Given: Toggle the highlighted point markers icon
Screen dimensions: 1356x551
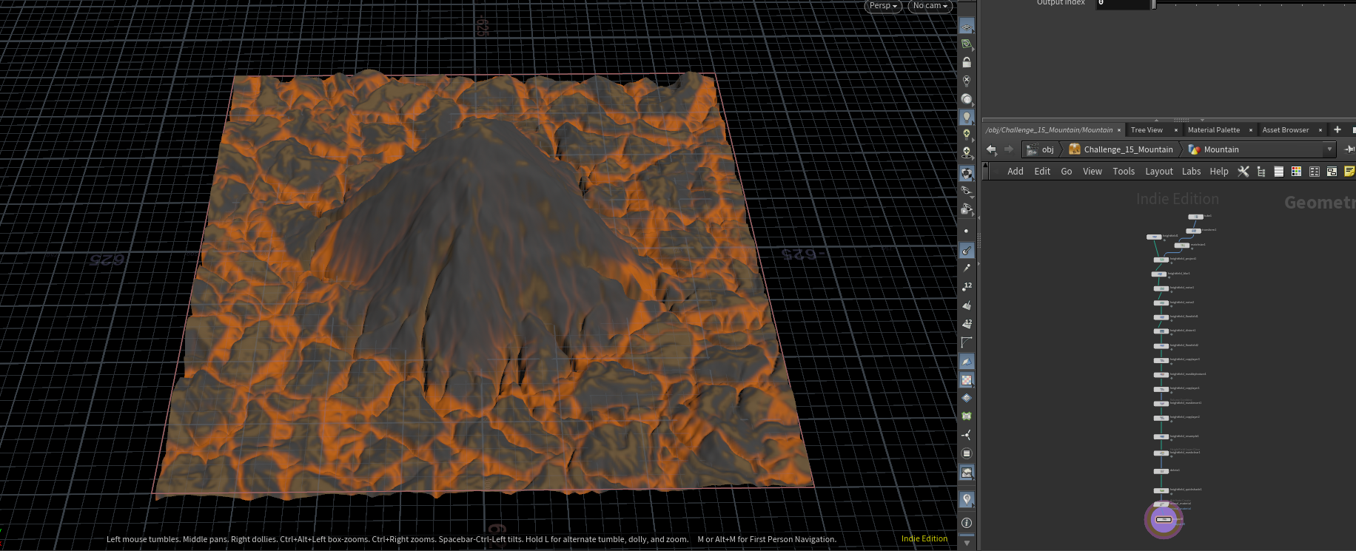Looking at the screenshot, I should [x=967, y=251].
